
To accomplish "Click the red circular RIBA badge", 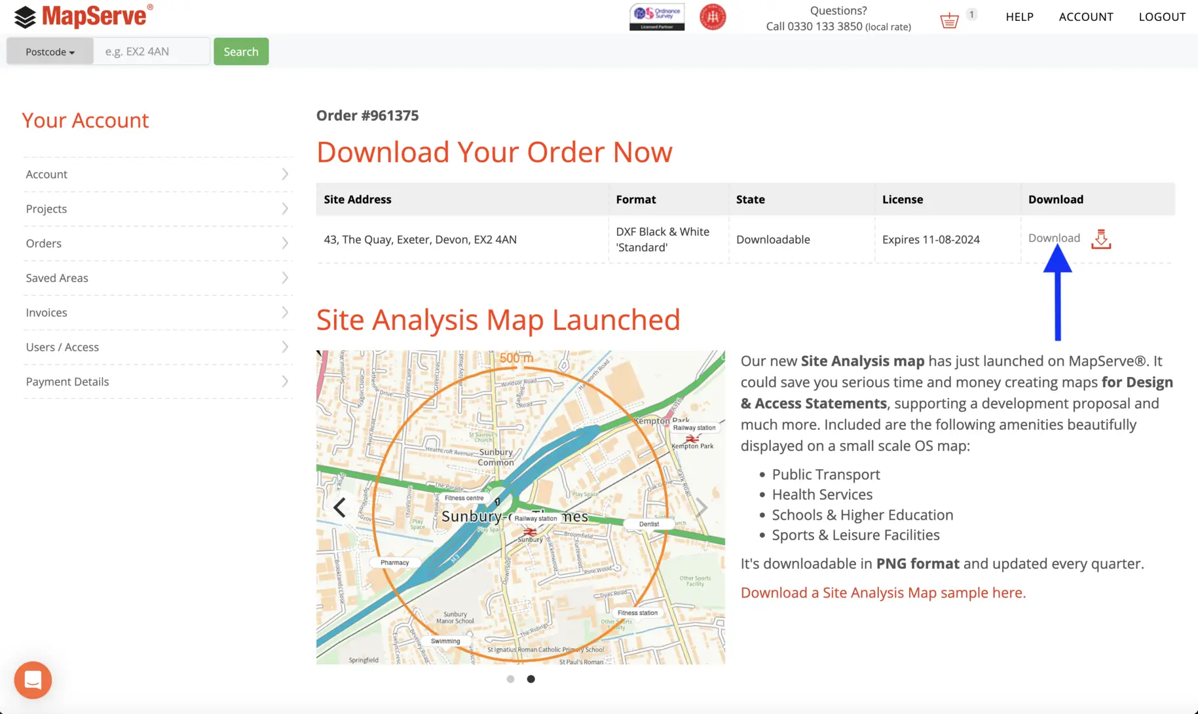I will pos(713,17).
